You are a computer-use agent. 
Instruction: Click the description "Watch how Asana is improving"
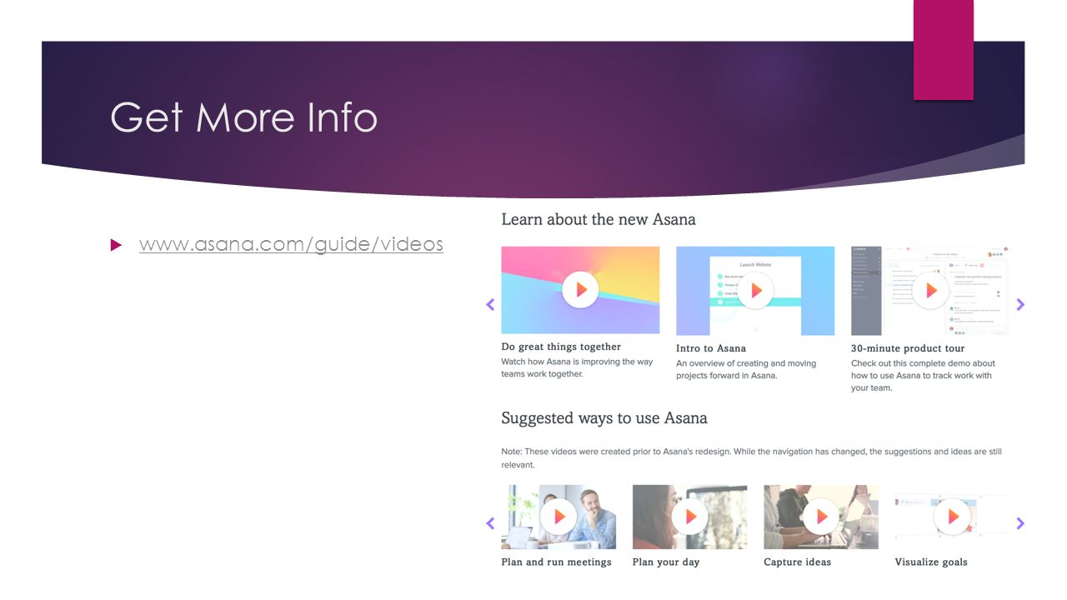pyautogui.click(x=577, y=368)
